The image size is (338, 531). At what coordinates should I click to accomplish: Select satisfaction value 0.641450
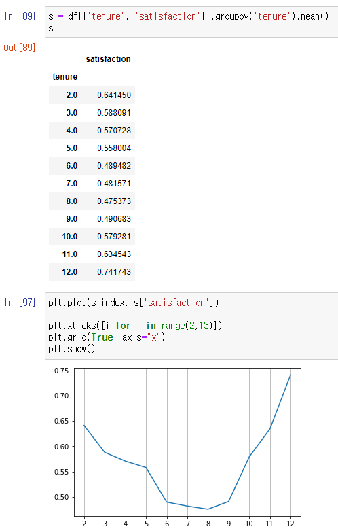pyautogui.click(x=114, y=95)
